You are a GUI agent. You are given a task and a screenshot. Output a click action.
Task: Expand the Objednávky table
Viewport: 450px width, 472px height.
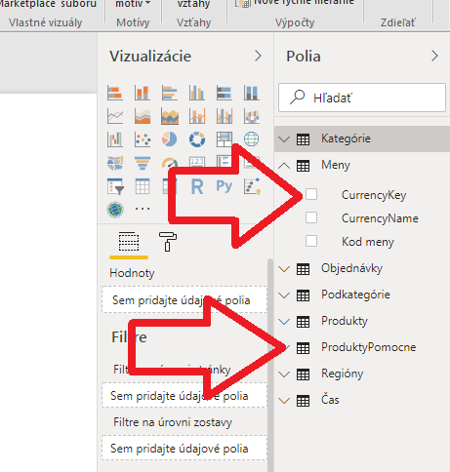(284, 269)
